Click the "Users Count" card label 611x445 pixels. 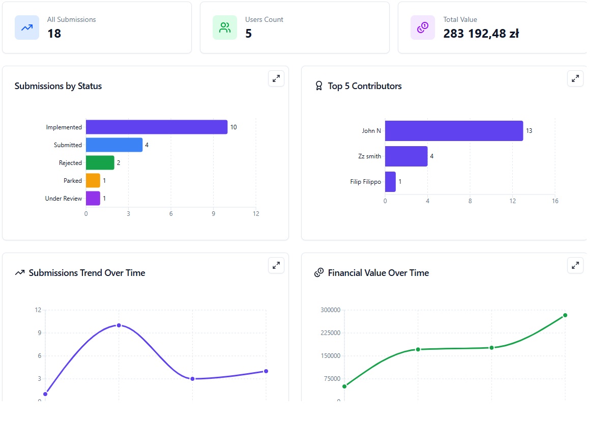point(265,19)
